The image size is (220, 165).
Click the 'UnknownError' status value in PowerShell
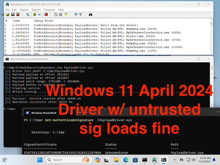pyautogui.click(x=117, y=153)
